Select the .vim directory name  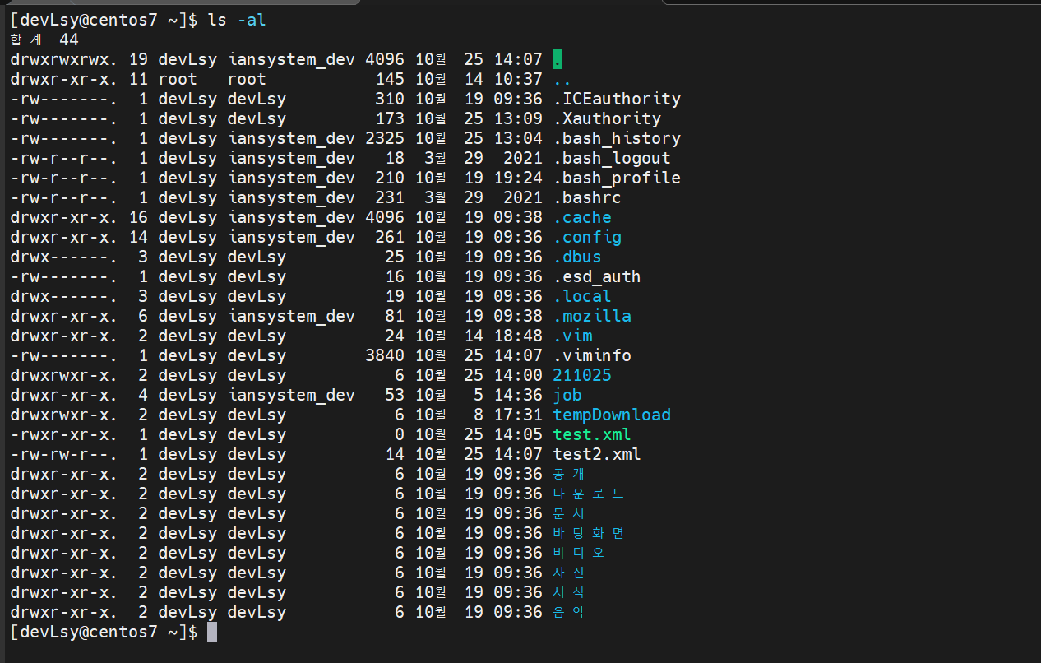(572, 336)
